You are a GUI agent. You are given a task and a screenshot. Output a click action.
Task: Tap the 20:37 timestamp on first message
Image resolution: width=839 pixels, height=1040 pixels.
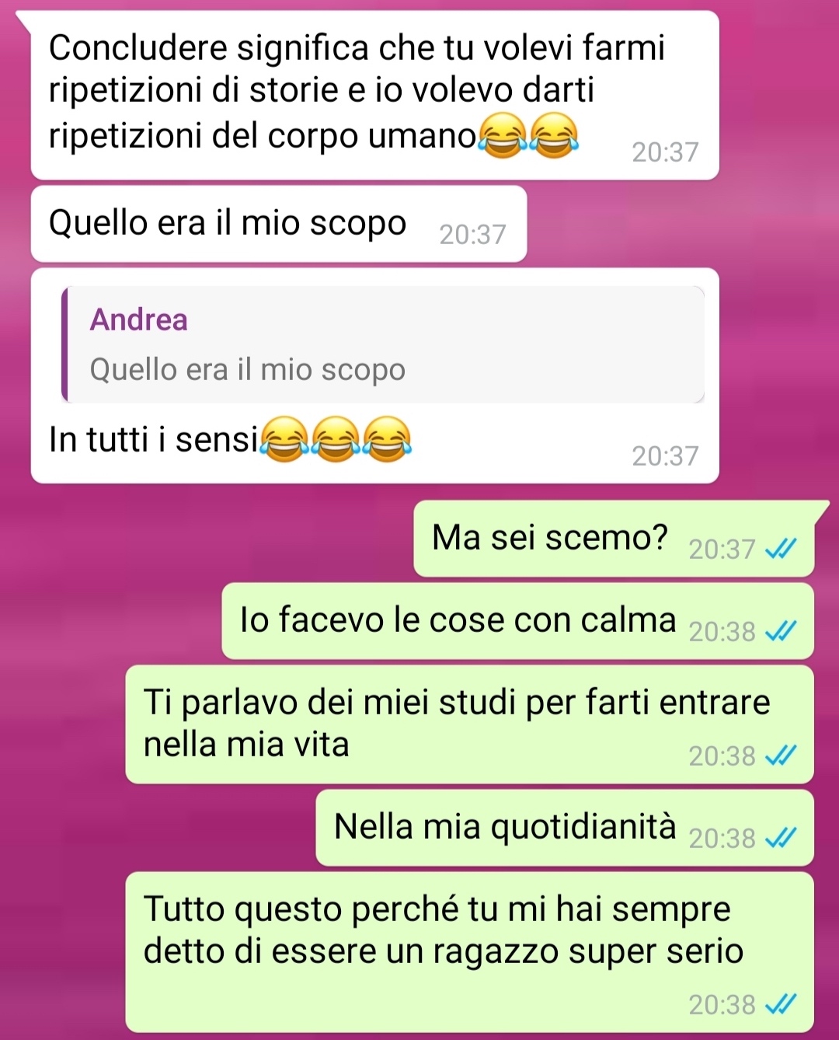click(666, 152)
